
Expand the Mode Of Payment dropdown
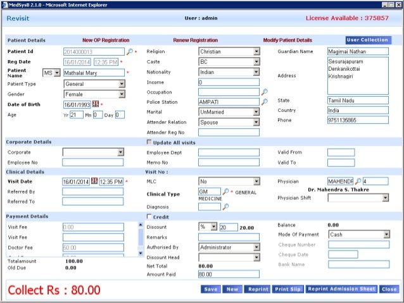359,235
